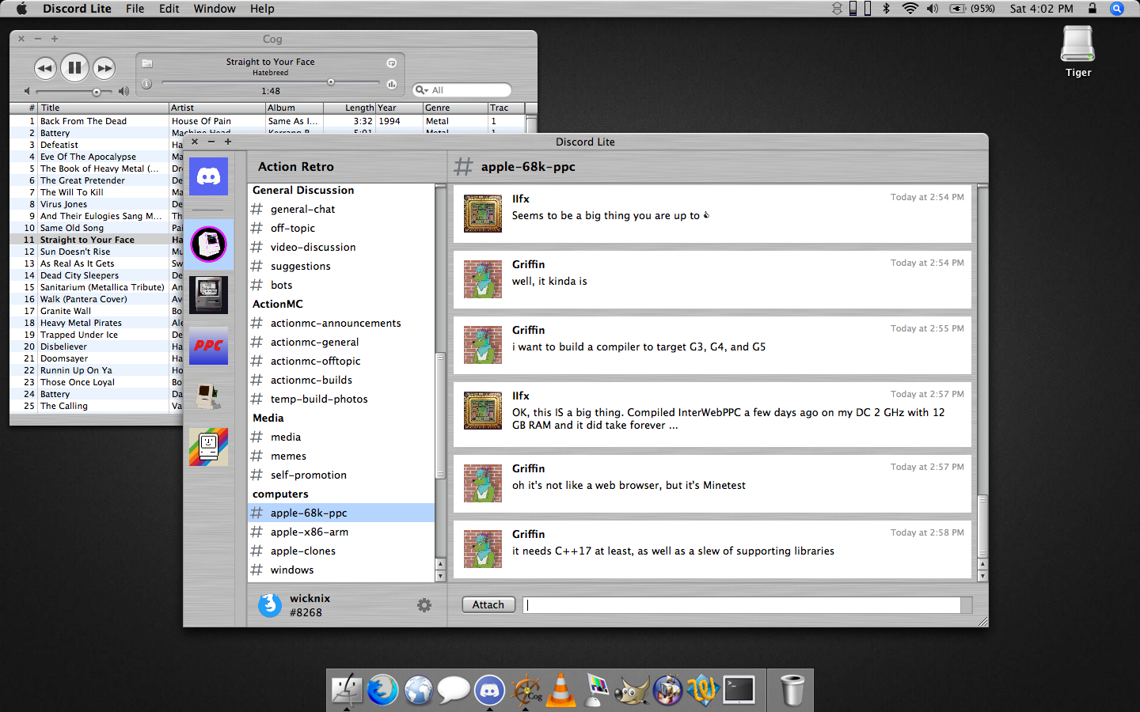Open the Apple menu

click(x=21, y=9)
